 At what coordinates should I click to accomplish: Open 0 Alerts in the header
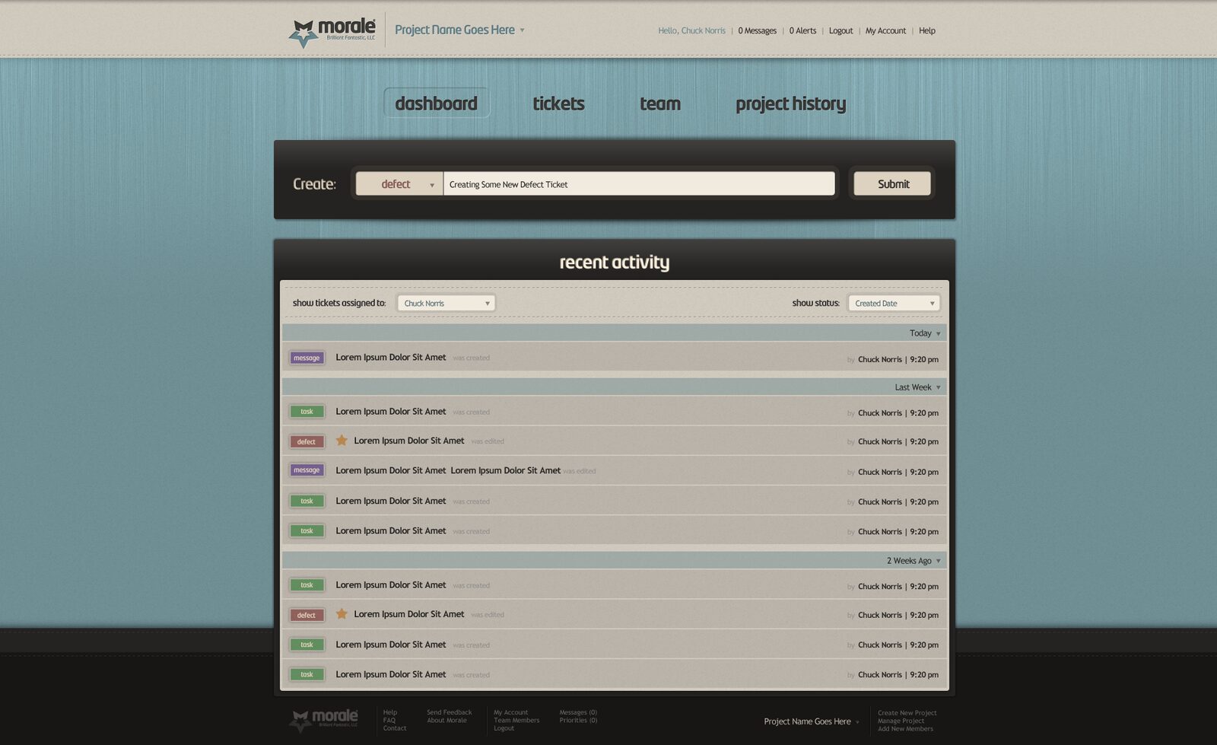tap(802, 30)
